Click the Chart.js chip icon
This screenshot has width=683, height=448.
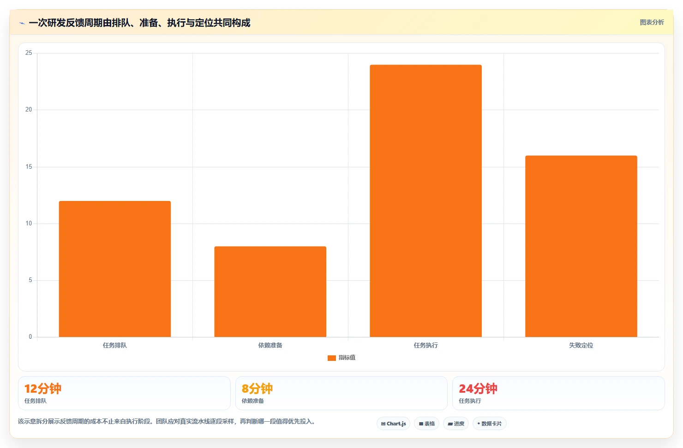click(x=383, y=424)
